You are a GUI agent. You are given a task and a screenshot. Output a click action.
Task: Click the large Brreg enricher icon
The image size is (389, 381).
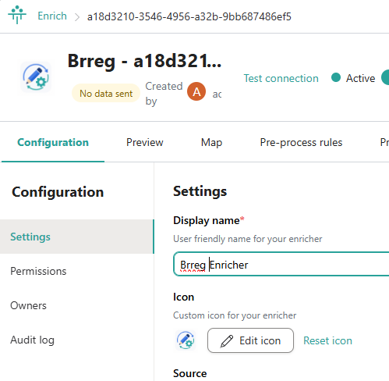pos(36,77)
